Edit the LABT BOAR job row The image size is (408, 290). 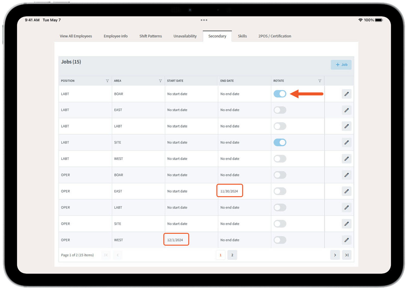pos(347,94)
